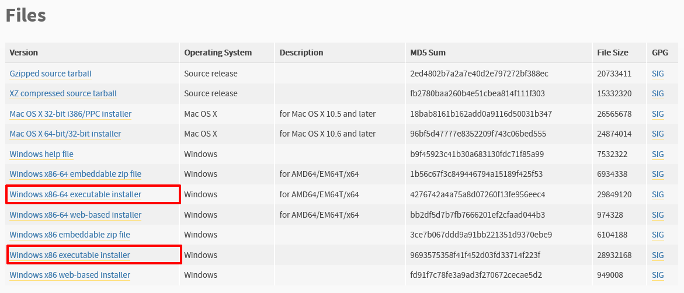Screen dimensions: 684x293
Task: Open the Gzipped source tarball link
Action: click(51, 74)
